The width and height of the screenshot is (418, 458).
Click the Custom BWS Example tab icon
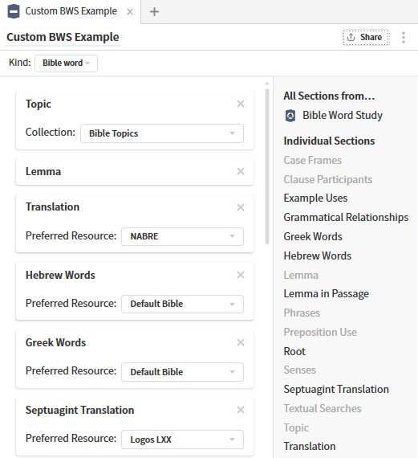pos(14,12)
